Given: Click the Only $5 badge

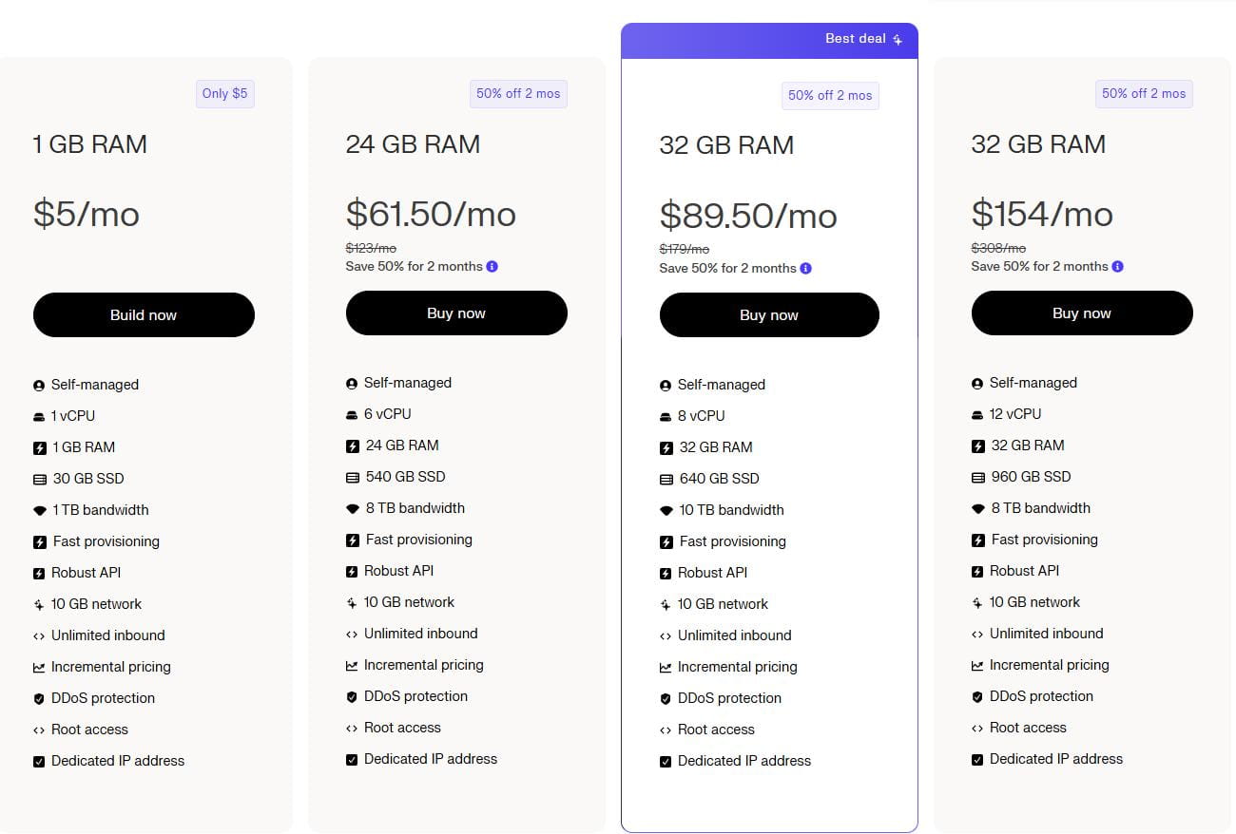Looking at the screenshot, I should [x=224, y=94].
